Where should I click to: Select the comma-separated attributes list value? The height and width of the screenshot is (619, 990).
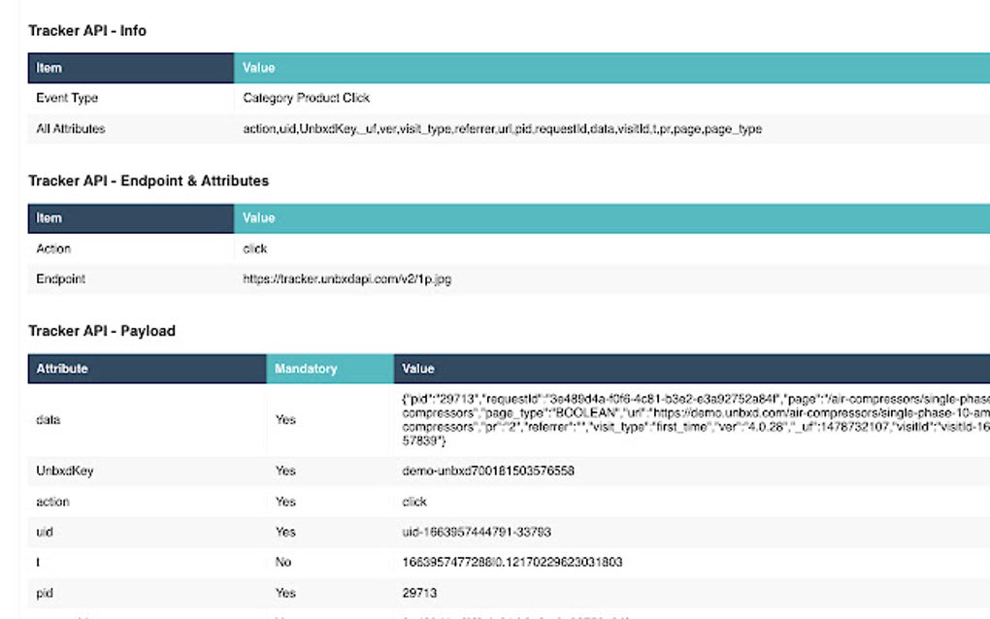[x=502, y=128]
